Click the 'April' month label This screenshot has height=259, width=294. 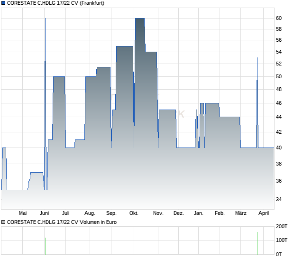[264, 213]
